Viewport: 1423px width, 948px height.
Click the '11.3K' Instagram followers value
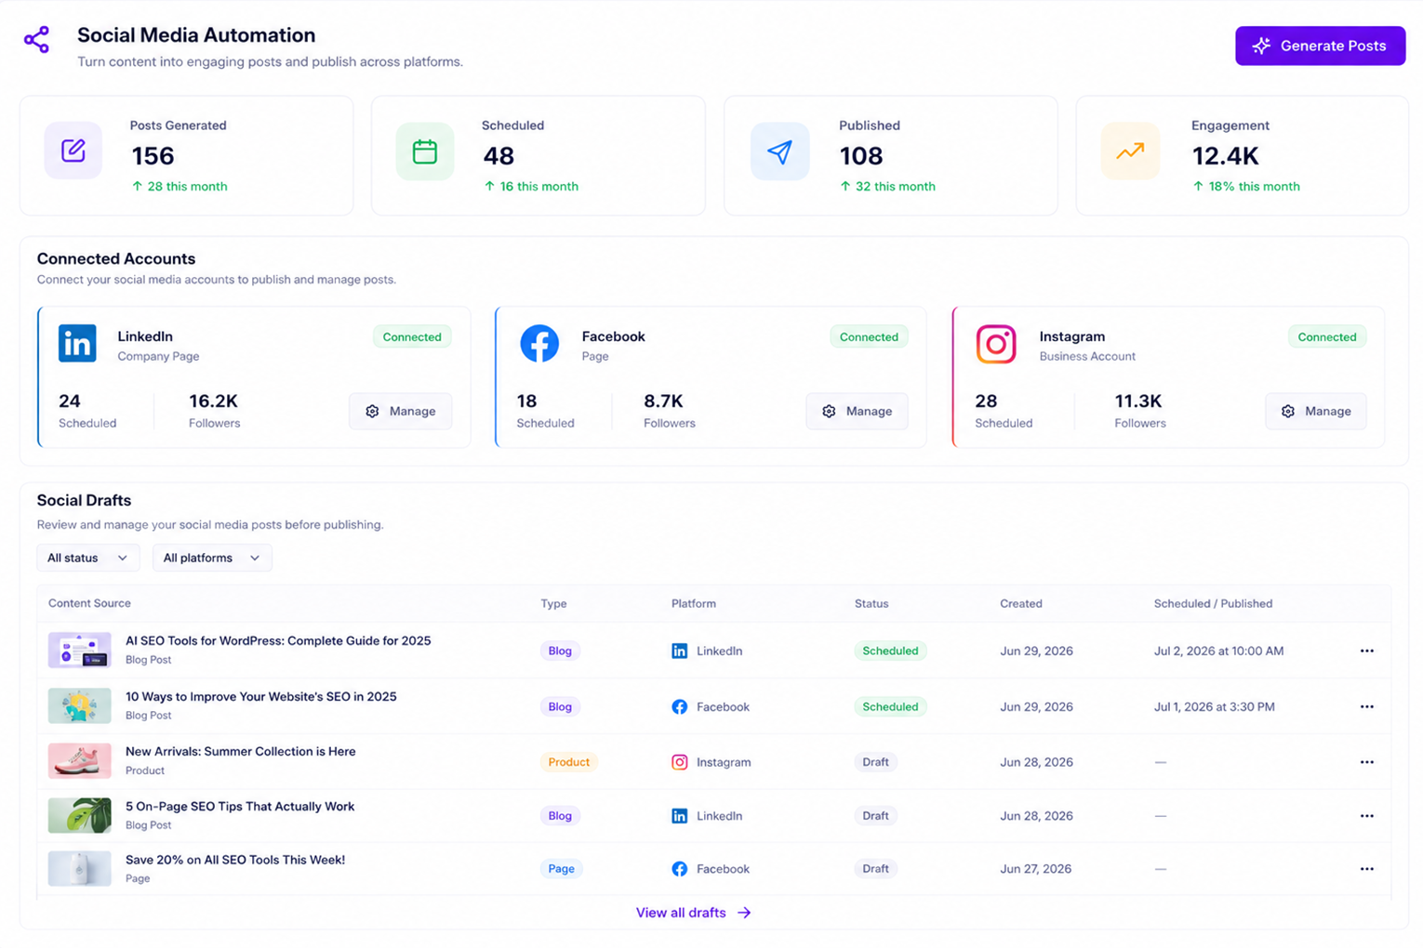click(x=1138, y=401)
